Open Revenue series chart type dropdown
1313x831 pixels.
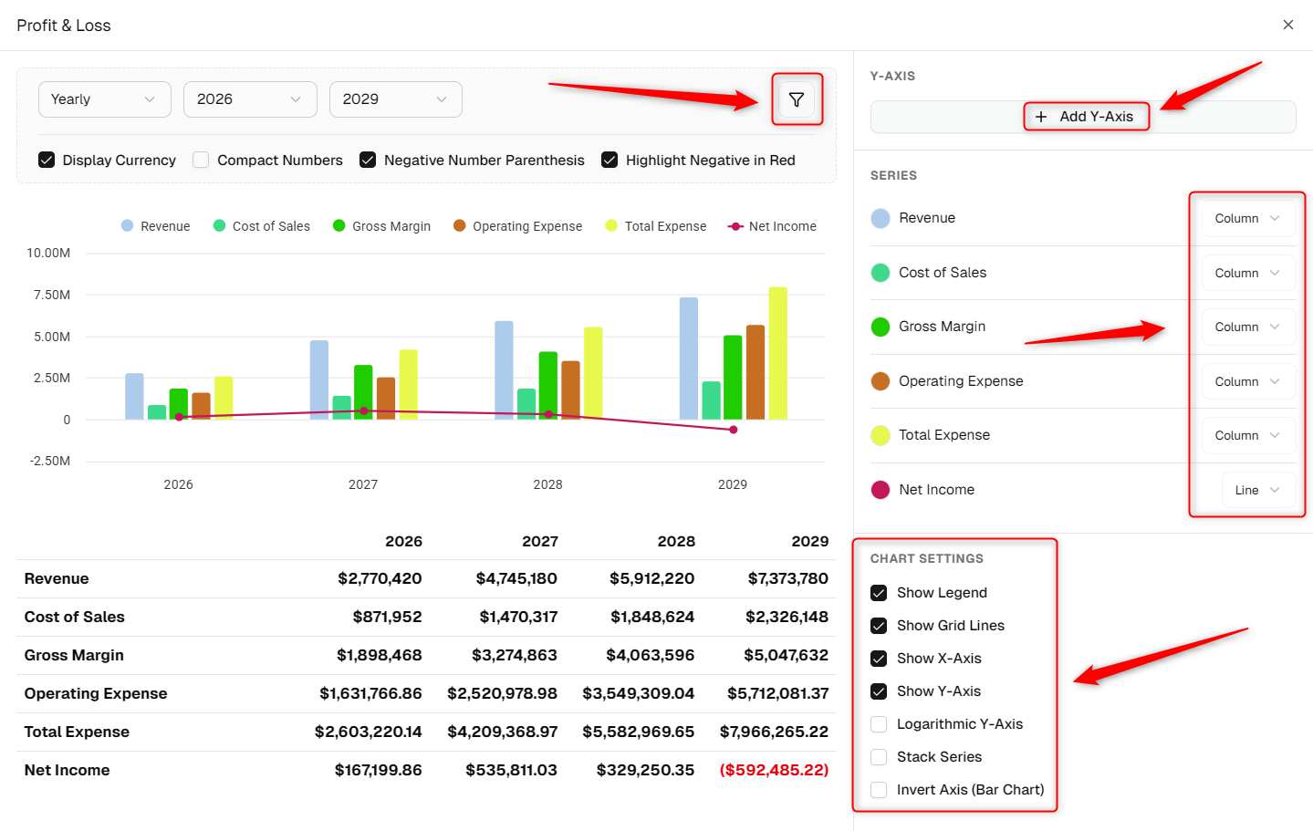1248,218
